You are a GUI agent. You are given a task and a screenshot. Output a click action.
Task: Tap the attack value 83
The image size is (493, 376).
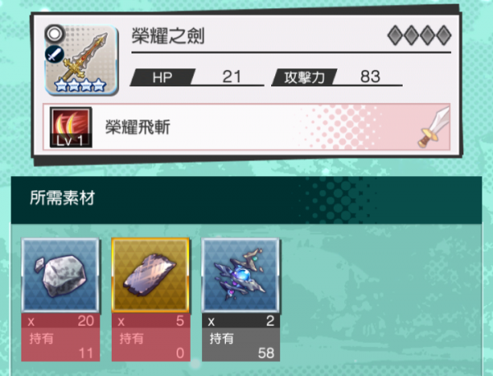pos(370,77)
